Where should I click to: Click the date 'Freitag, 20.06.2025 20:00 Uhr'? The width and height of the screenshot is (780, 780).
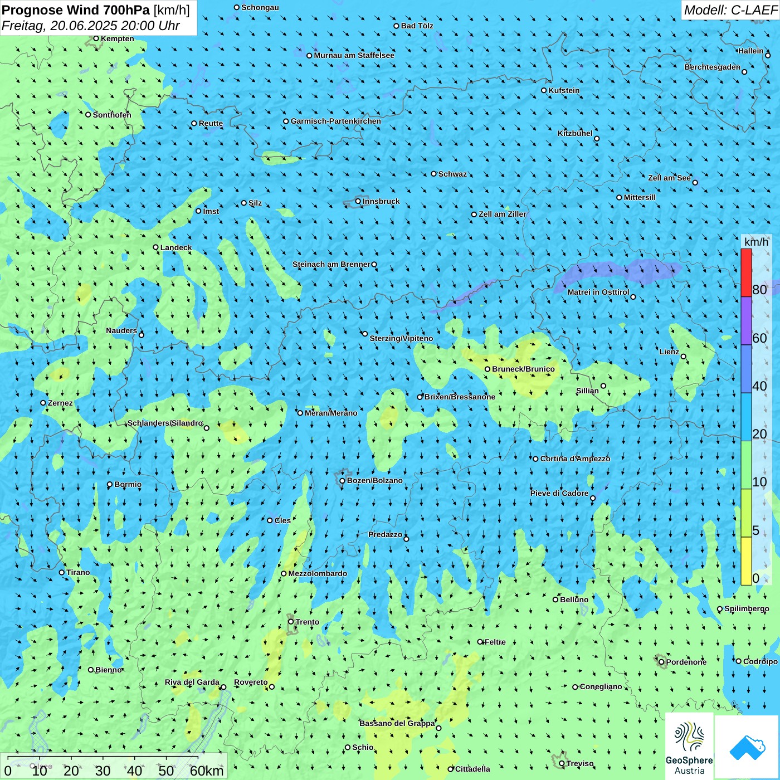pyautogui.click(x=91, y=26)
